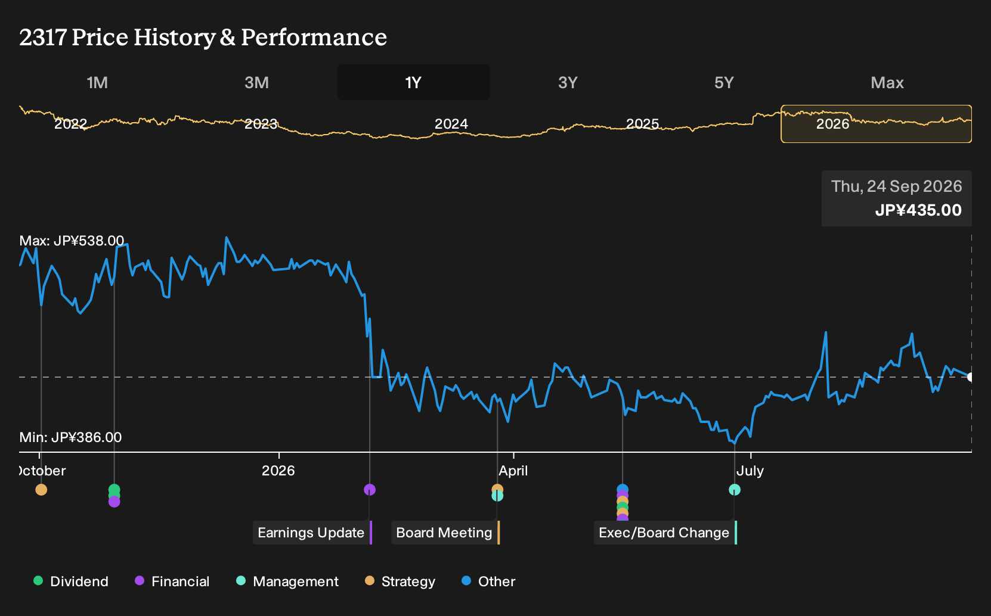
Task: Click the 'July' axis label
Action: 750,471
